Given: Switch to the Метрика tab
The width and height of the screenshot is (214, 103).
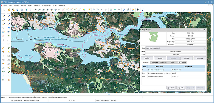Looking at the screenshot, I should point(154,62).
